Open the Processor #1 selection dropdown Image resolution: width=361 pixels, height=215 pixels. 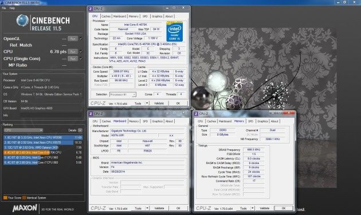pos(123,94)
